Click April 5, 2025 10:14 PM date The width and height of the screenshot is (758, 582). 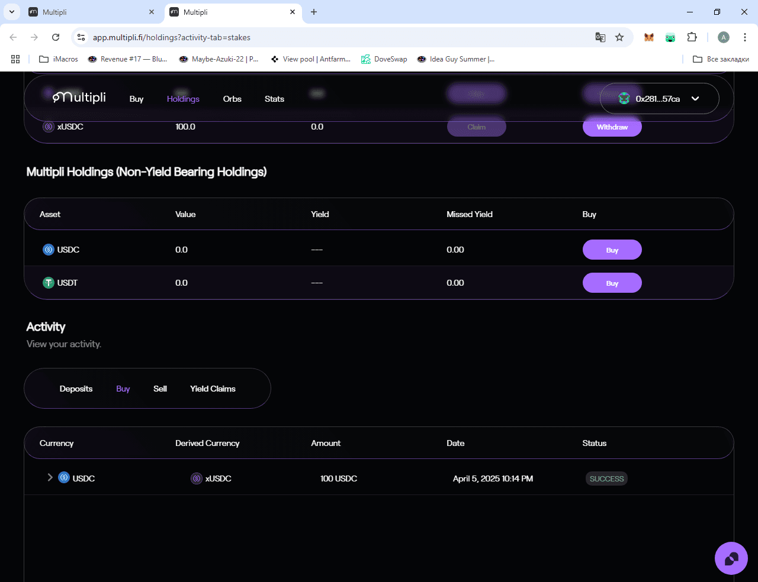click(493, 478)
